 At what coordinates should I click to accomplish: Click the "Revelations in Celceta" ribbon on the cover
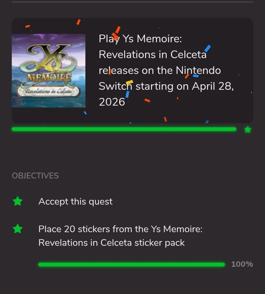click(49, 91)
